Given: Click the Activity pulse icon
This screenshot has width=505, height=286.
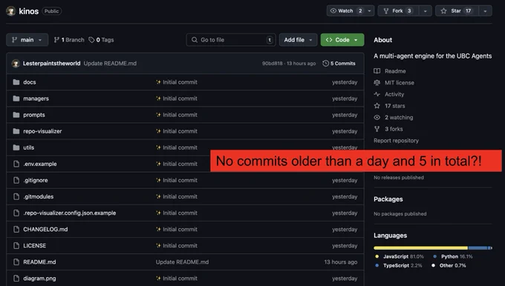Looking at the screenshot, I should 377,94.
